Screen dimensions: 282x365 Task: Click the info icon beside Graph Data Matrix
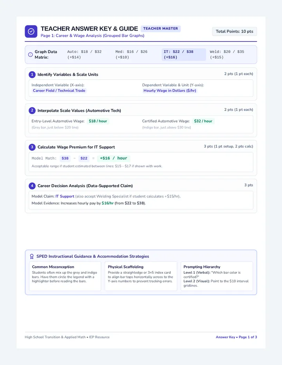point(30,54)
